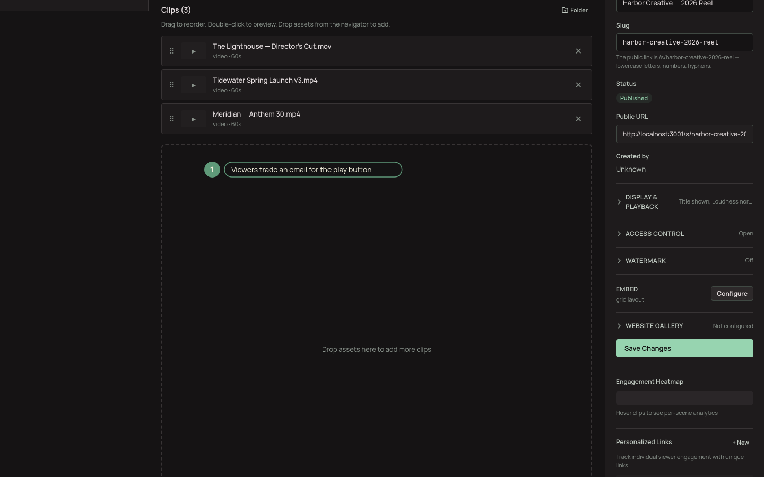Image resolution: width=764 pixels, height=477 pixels.
Task: Create new personalized link
Action: pos(741,443)
